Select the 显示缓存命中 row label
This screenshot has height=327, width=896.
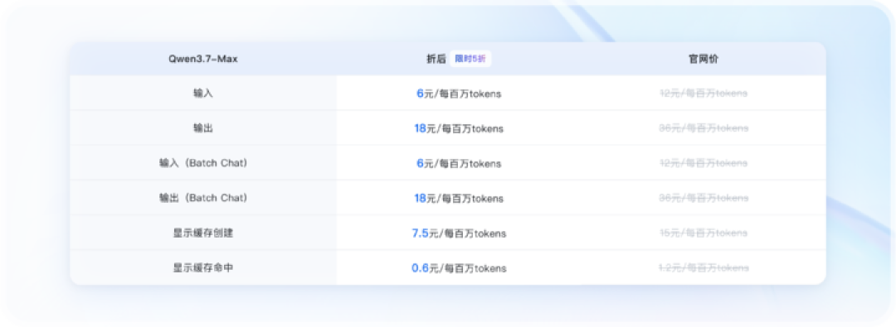tap(203, 267)
